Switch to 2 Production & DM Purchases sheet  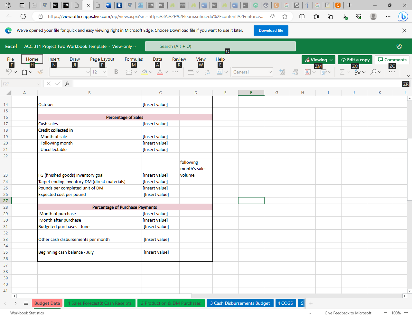171,303
